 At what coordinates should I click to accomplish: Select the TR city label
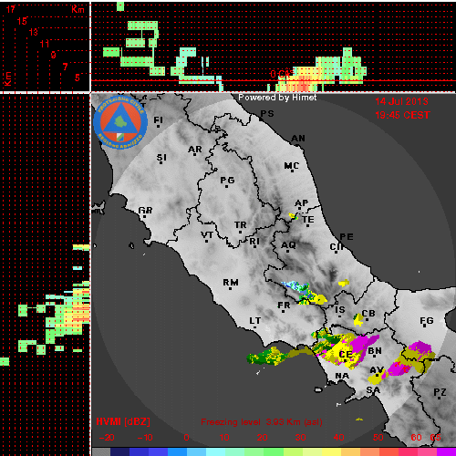coord(241,225)
